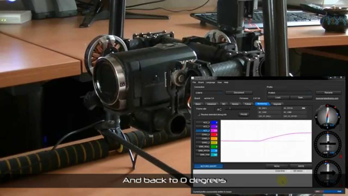Click the profile written status bar message
The height and width of the screenshot is (196, 348).
(x=212, y=192)
